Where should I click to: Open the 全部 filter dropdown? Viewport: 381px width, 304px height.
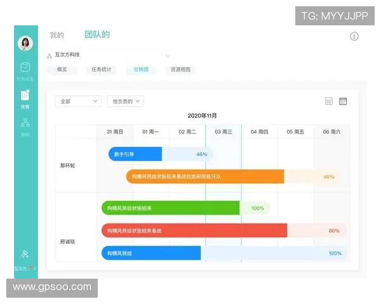(78, 101)
